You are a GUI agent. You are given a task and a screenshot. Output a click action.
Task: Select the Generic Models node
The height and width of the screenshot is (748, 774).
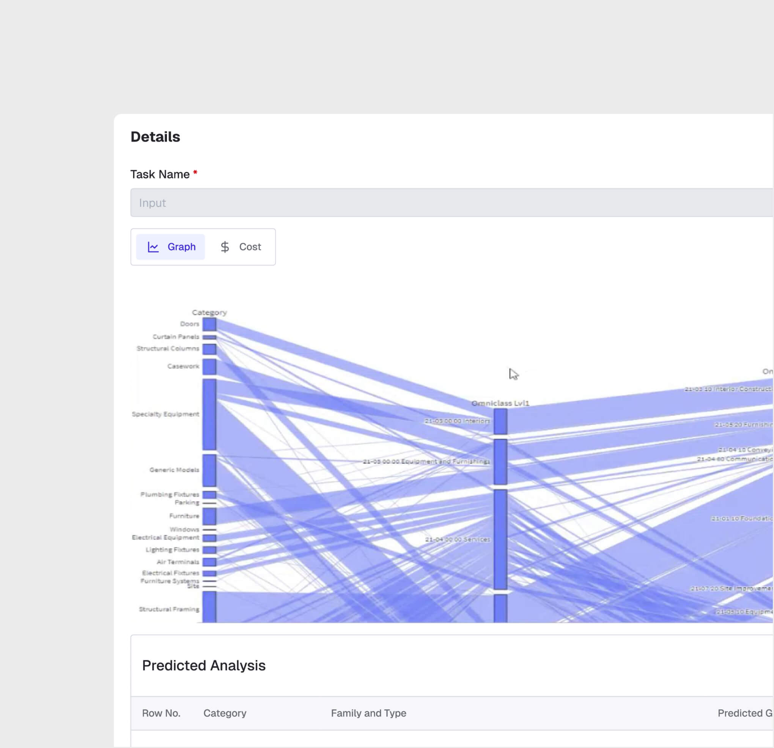click(x=209, y=470)
